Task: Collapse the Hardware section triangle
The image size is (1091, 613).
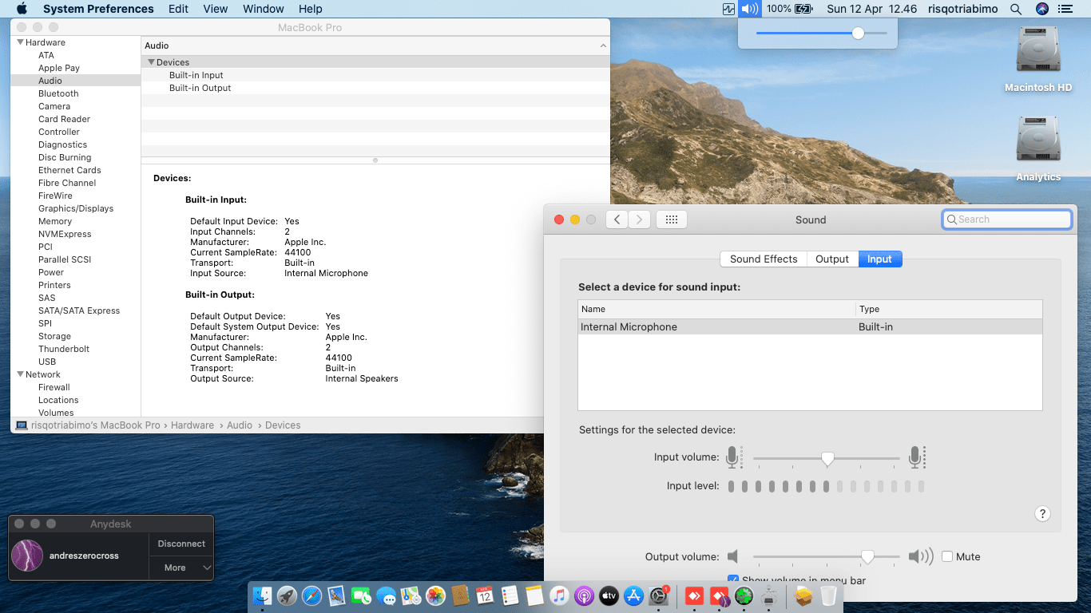Action: pyautogui.click(x=20, y=42)
